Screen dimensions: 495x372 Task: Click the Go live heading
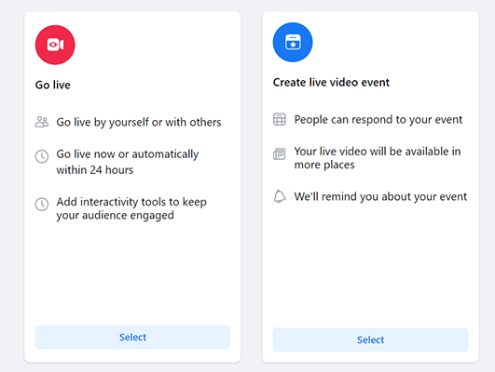coord(53,85)
